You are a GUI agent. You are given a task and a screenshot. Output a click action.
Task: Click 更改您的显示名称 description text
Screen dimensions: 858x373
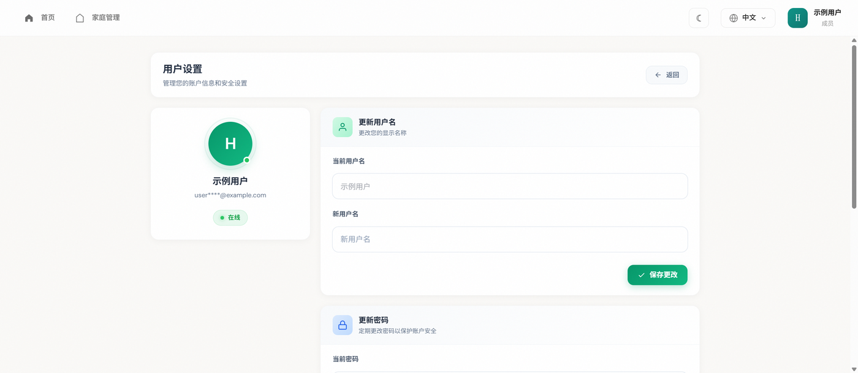click(382, 133)
